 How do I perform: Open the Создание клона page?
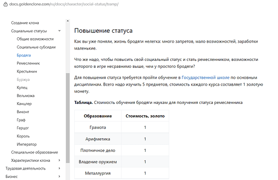[25, 23]
